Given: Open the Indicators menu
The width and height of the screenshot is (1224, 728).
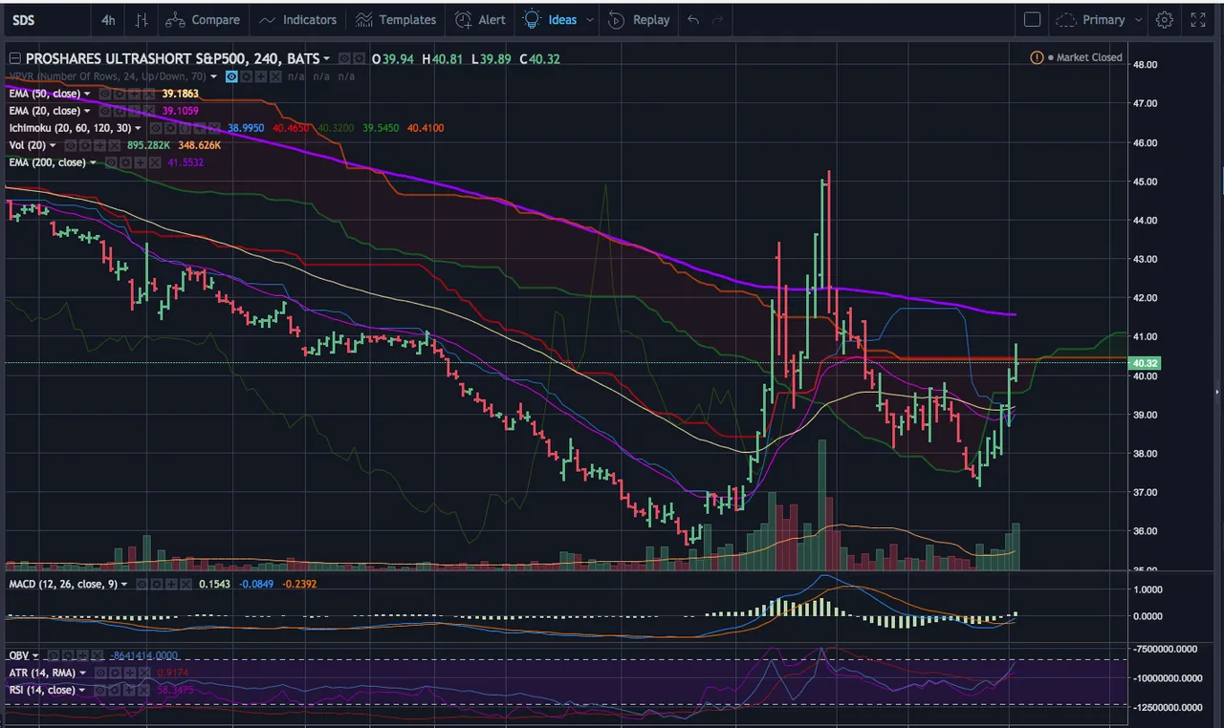Looking at the screenshot, I should click(x=297, y=20).
